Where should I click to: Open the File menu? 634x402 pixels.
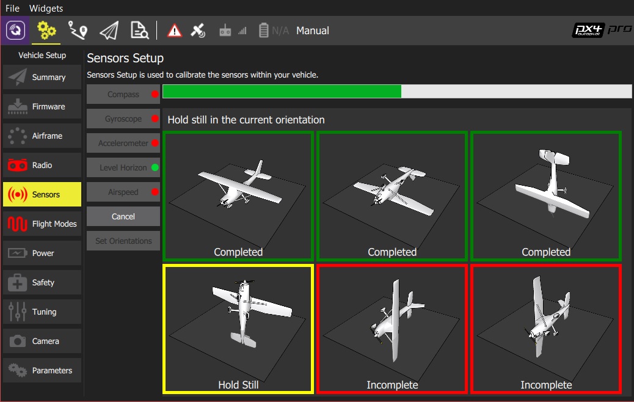tap(12, 9)
